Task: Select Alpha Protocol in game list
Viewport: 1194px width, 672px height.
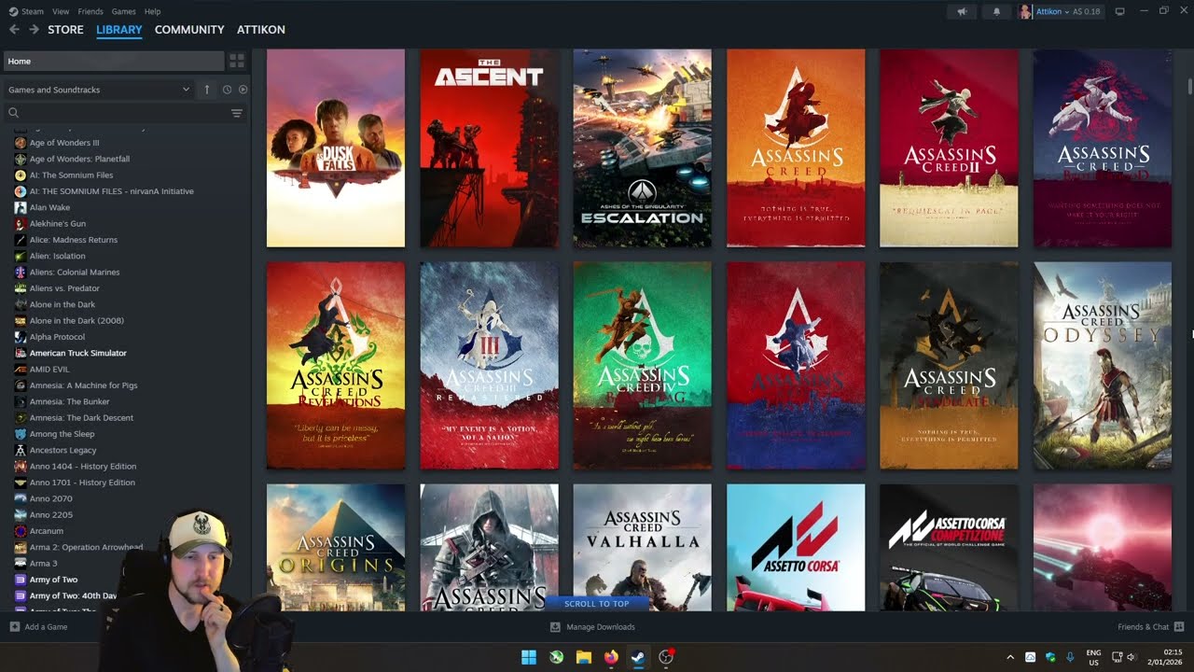Action: (x=57, y=337)
